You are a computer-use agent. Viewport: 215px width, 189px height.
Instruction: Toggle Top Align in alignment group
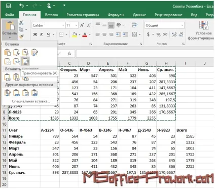point(98,25)
